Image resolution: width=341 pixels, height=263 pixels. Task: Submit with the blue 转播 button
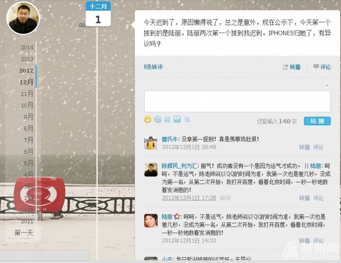tap(317, 121)
